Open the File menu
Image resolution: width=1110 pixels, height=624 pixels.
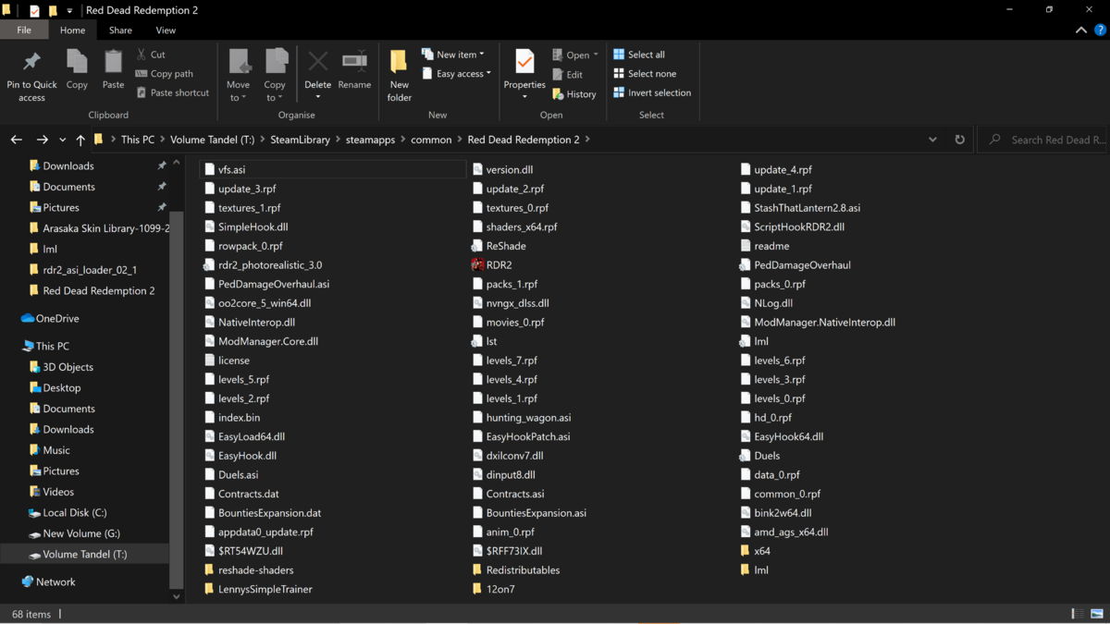(x=24, y=31)
